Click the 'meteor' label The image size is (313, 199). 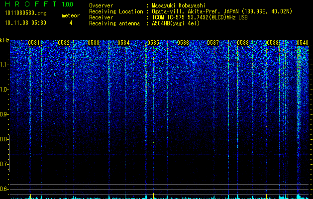coord(71,15)
